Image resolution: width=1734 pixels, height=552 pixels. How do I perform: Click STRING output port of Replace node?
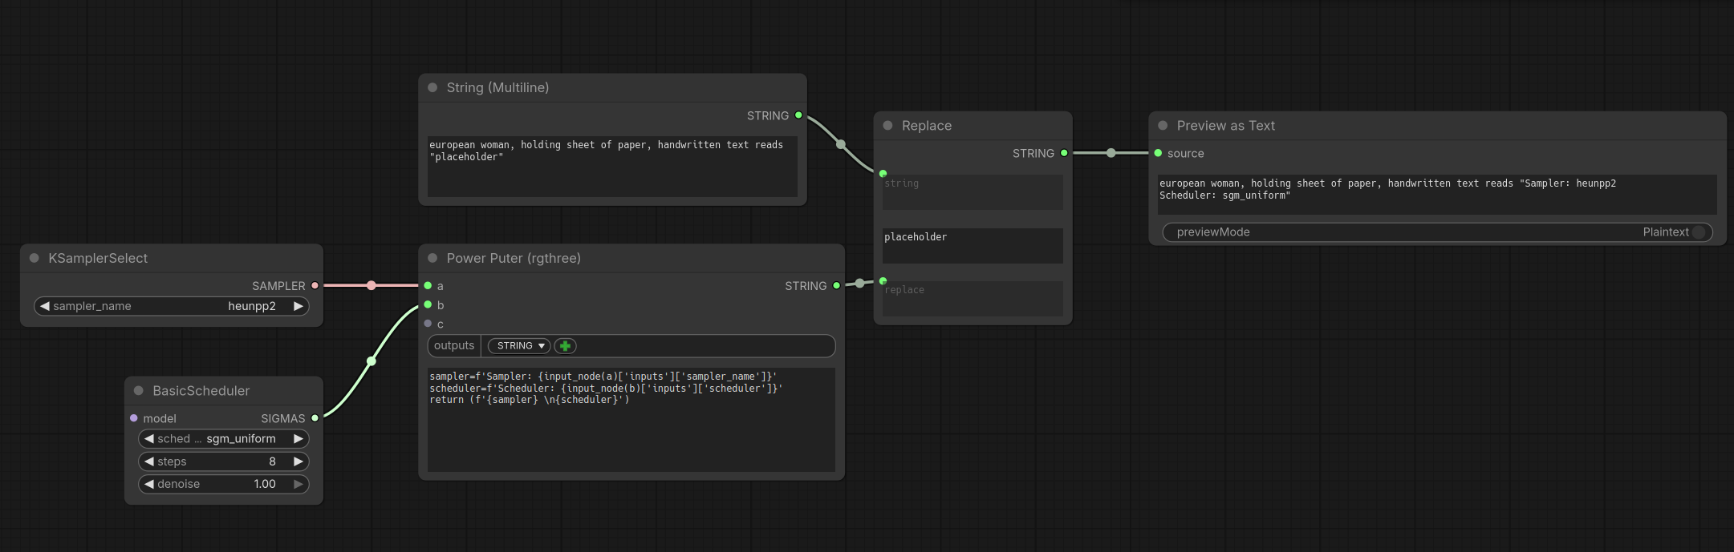(x=1064, y=153)
